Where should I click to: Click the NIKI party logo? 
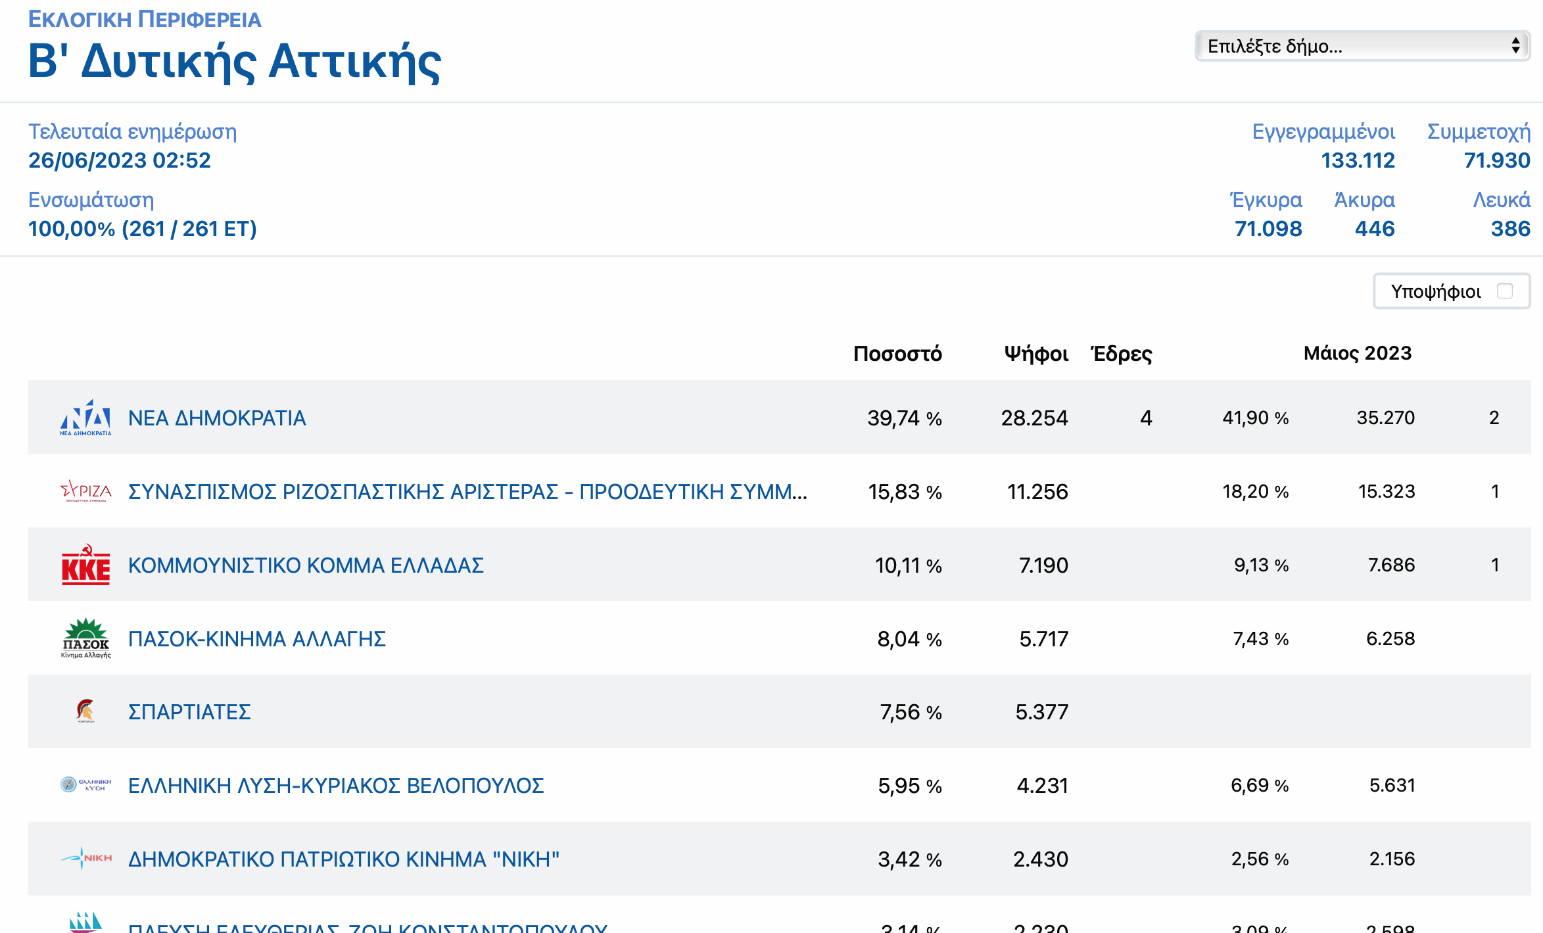pos(85,858)
